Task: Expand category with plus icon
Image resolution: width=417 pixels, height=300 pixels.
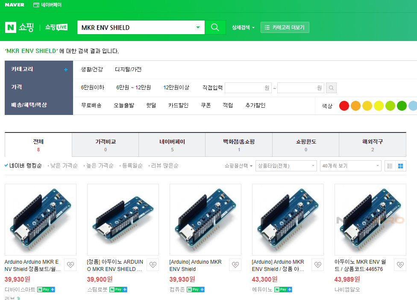Action: pos(66,70)
